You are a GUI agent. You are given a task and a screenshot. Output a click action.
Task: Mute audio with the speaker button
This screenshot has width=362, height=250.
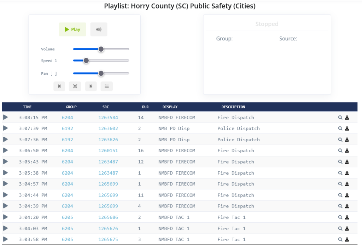[x=99, y=29]
